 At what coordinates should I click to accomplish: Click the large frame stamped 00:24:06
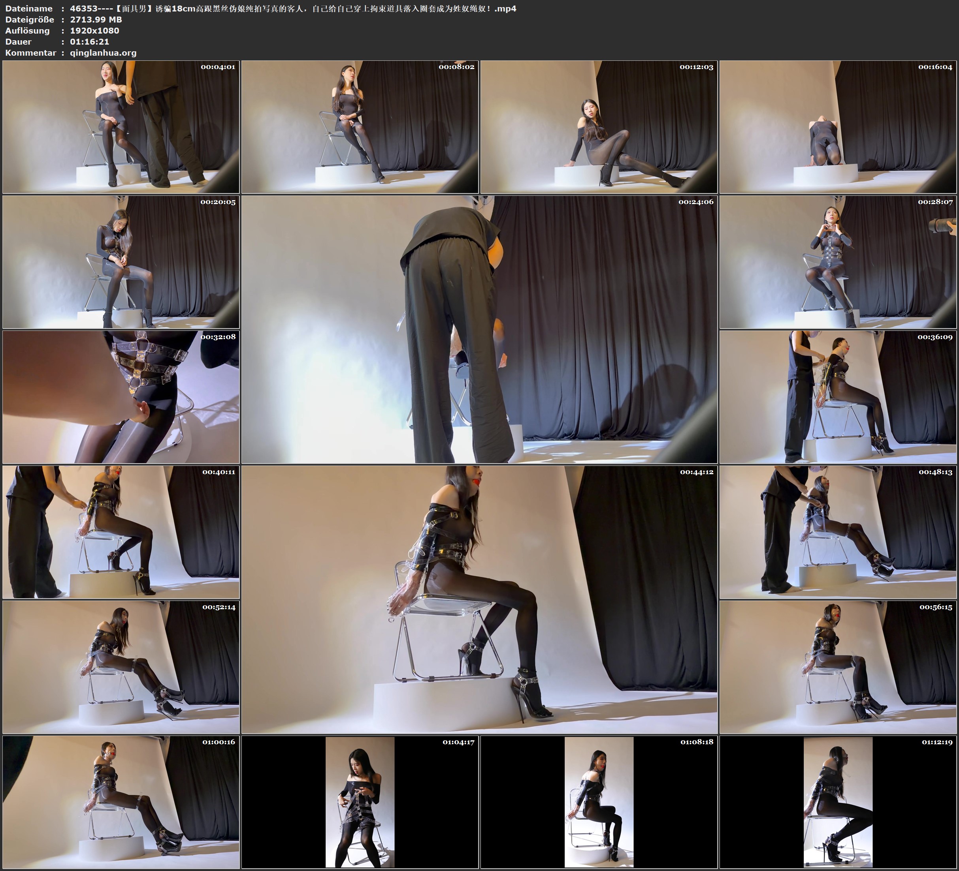(479, 329)
